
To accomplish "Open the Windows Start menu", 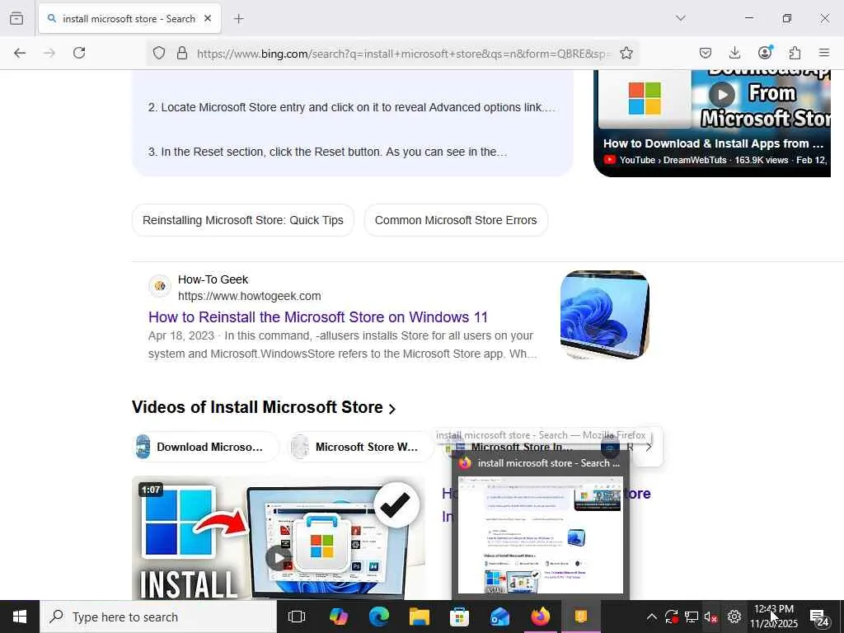I will click(20, 617).
